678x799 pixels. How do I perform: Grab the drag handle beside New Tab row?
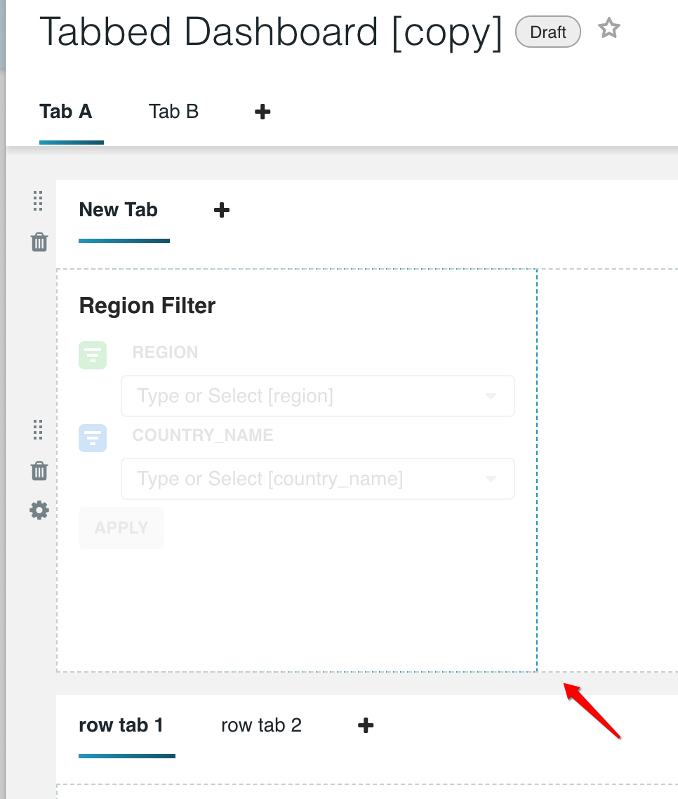38,202
